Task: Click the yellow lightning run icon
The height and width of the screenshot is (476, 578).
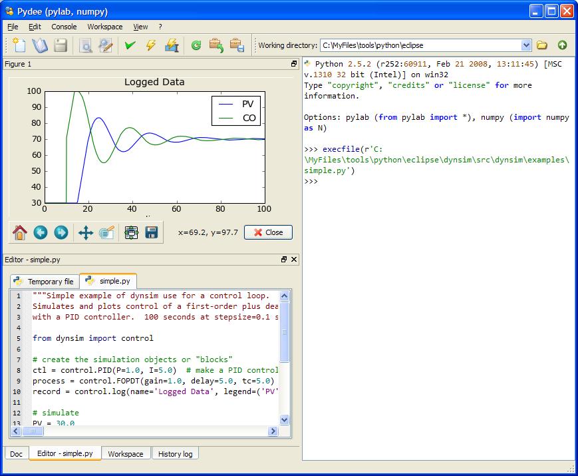Action: tap(152, 45)
